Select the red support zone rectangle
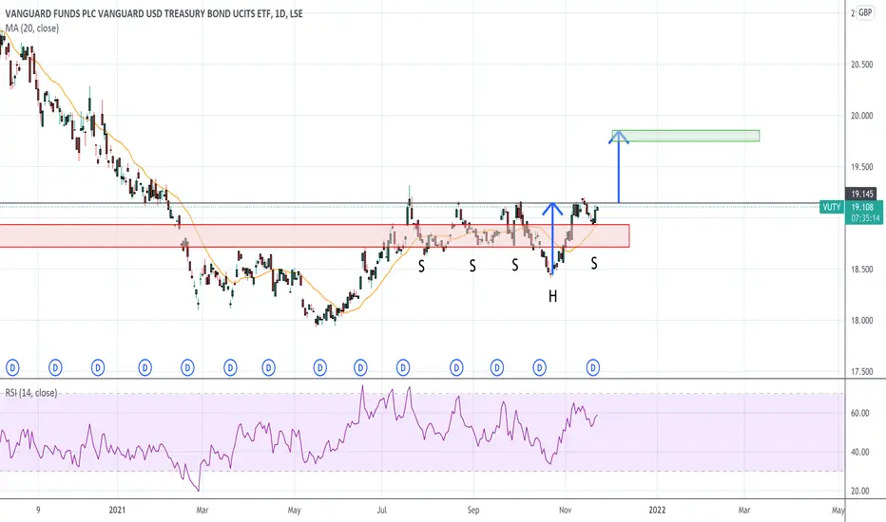This screenshot has width=886, height=522. coord(314,236)
